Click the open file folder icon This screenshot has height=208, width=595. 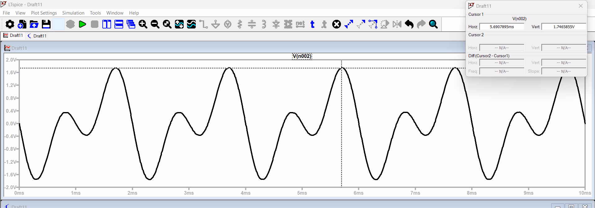coord(34,24)
